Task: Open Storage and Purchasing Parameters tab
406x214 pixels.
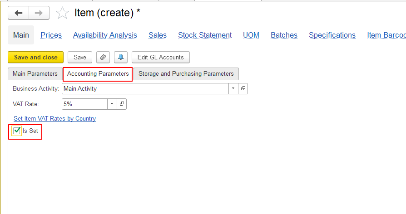Action: (186, 73)
